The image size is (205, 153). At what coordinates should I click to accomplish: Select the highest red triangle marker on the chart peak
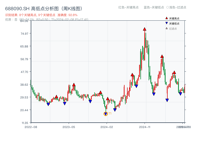[x=144, y=29]
